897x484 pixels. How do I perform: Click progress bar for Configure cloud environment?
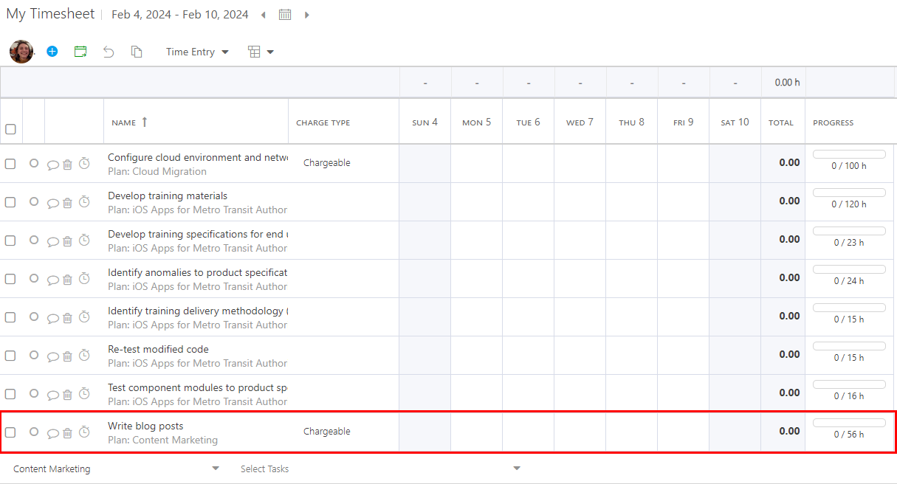point(849,154)
